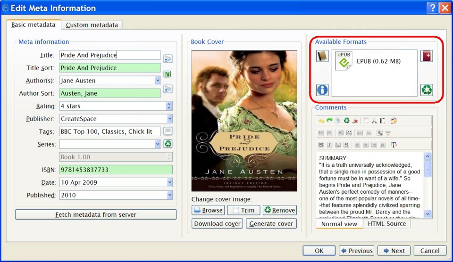The height and width of the screenshot is (262, 453).
Task: Click the red X clear icon in Comments
Action: point(355,121)
